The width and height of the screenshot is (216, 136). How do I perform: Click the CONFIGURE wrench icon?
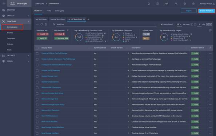[x=4, y=21]
